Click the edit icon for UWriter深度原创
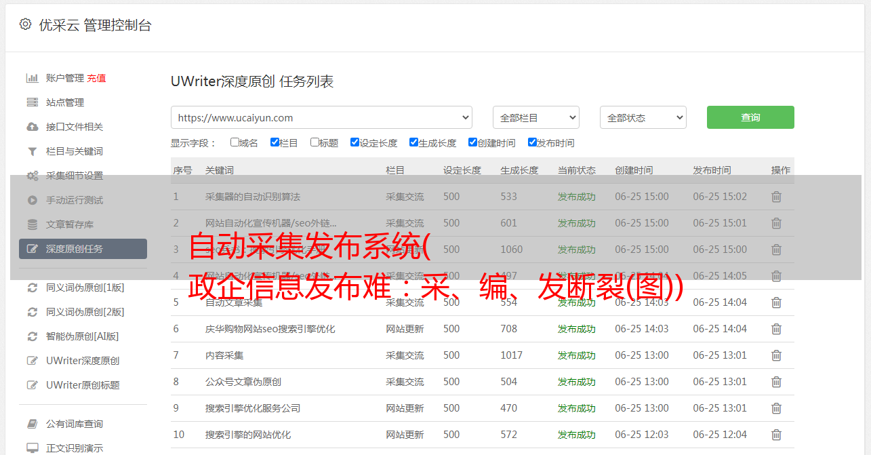This screenshot has height=455, width=871. pyautogui.click(x=32, y=361)
